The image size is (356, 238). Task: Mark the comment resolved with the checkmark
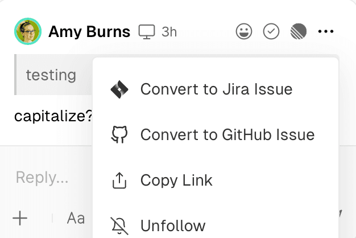(x=271, y=31)
